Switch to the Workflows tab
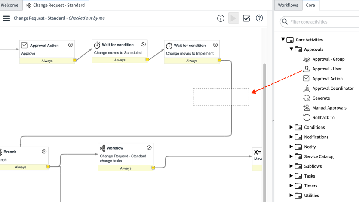Image resolution: width=359 pixels, height=202 pixels. (x=288, y=5)
